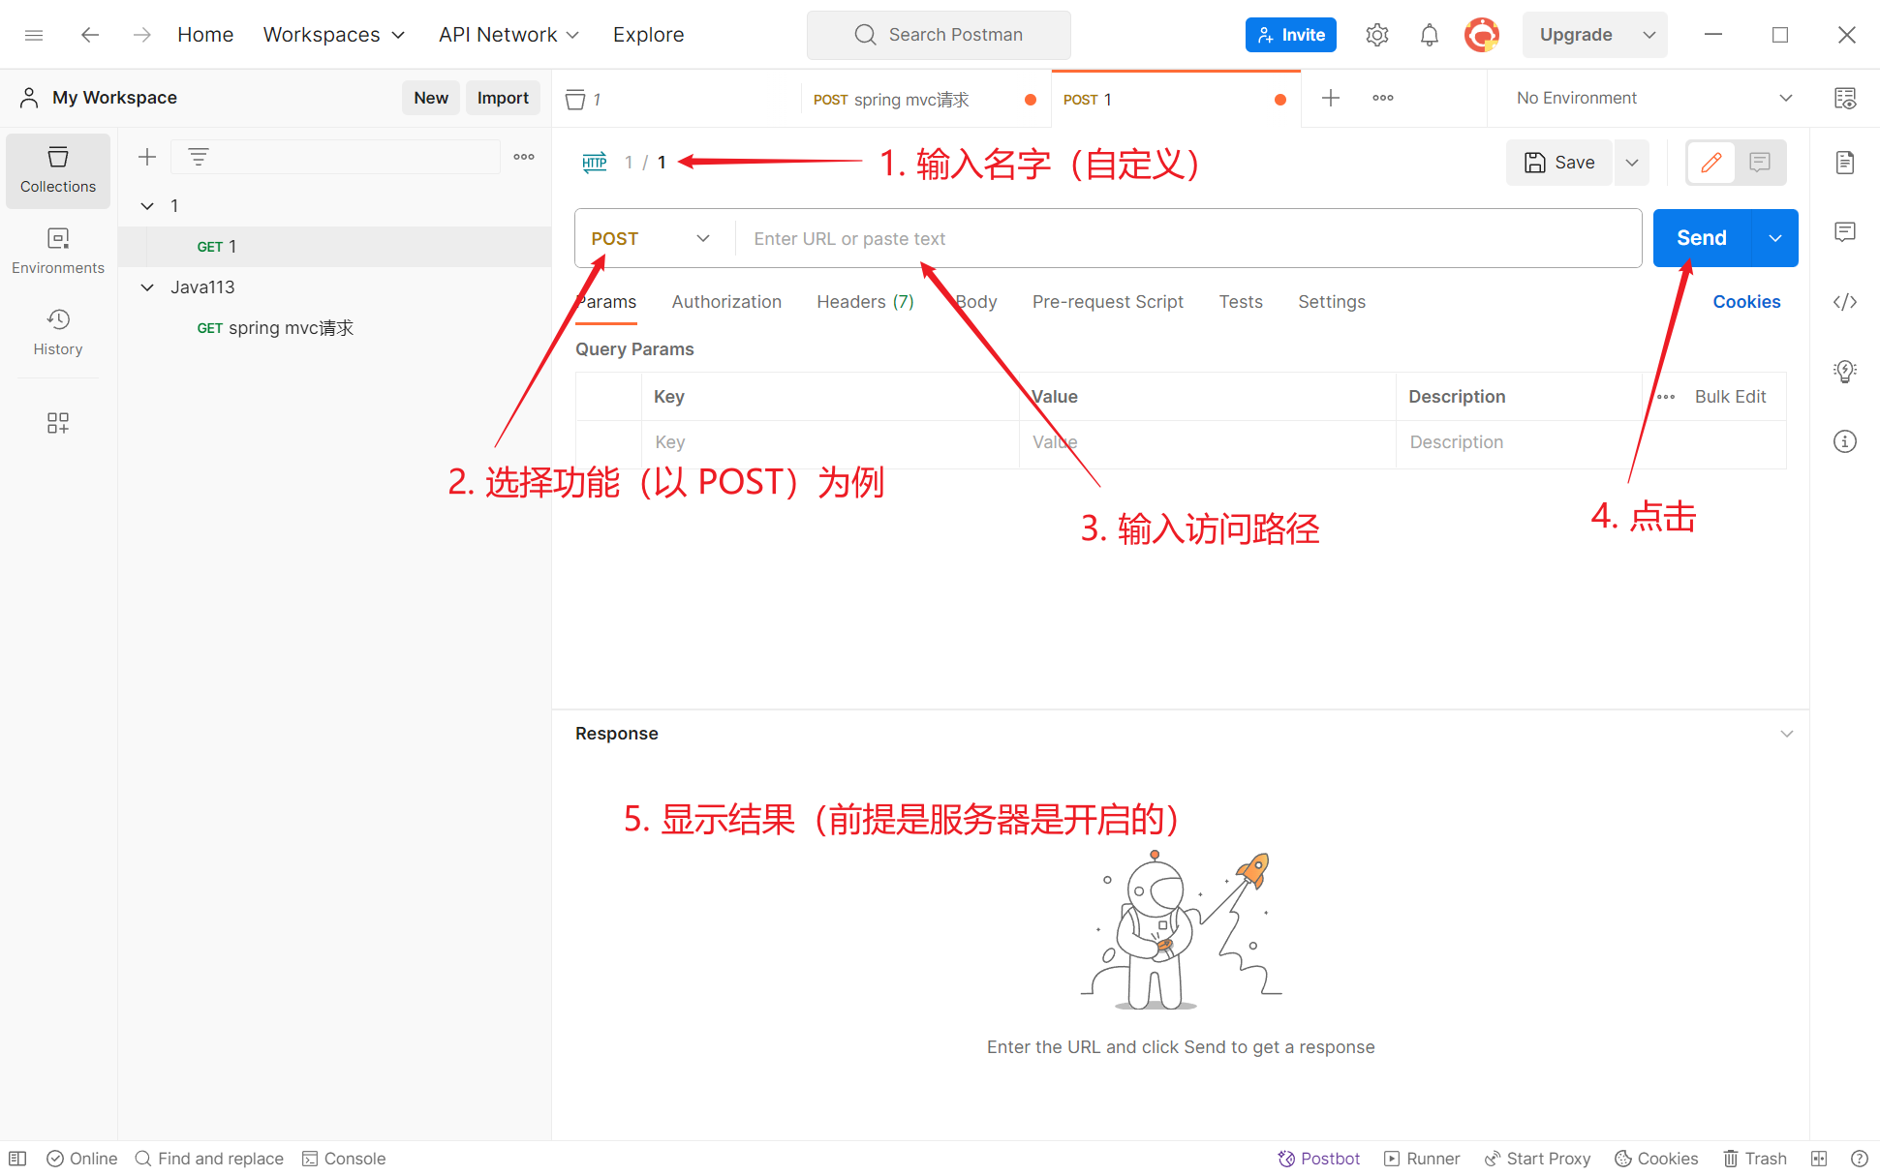Collapse the Java113 collection
The image size is (1880, 1176).
pos(147,287)
